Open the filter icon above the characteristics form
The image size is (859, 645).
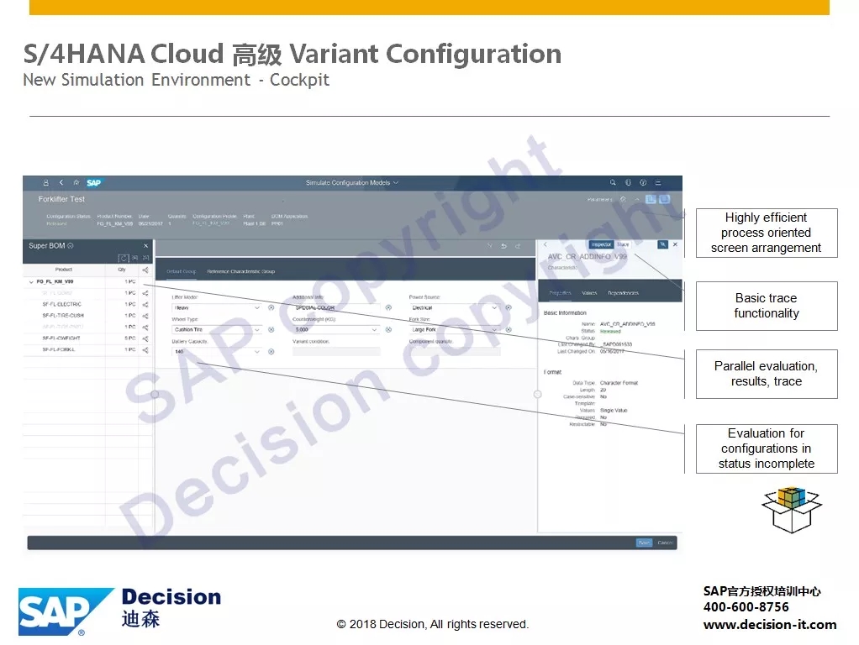pos(490,246)
